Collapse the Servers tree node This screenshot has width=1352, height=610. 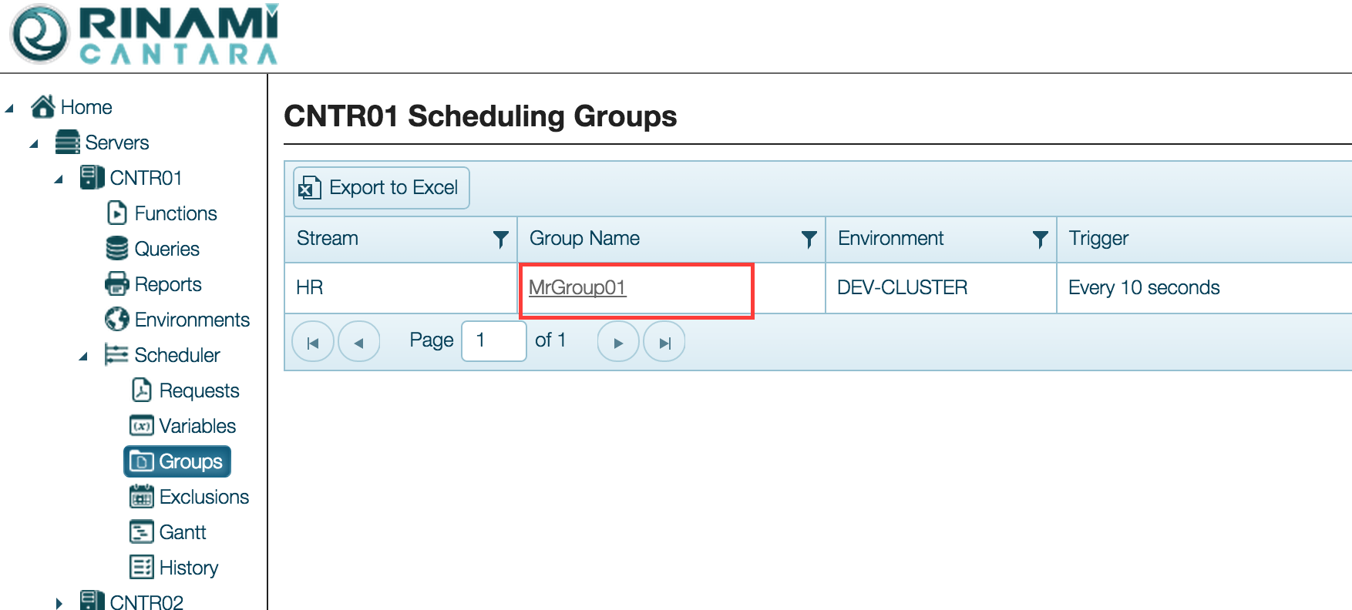[34, 143]
